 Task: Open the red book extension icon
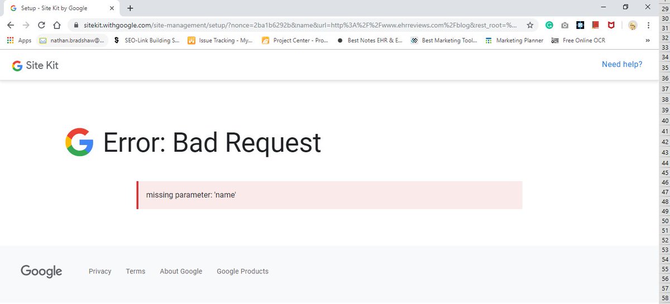pyautogui.click(x=596, y=25)
